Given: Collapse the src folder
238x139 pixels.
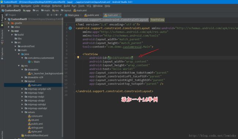Looking at the screenshot, I should [x=12, y=42].
